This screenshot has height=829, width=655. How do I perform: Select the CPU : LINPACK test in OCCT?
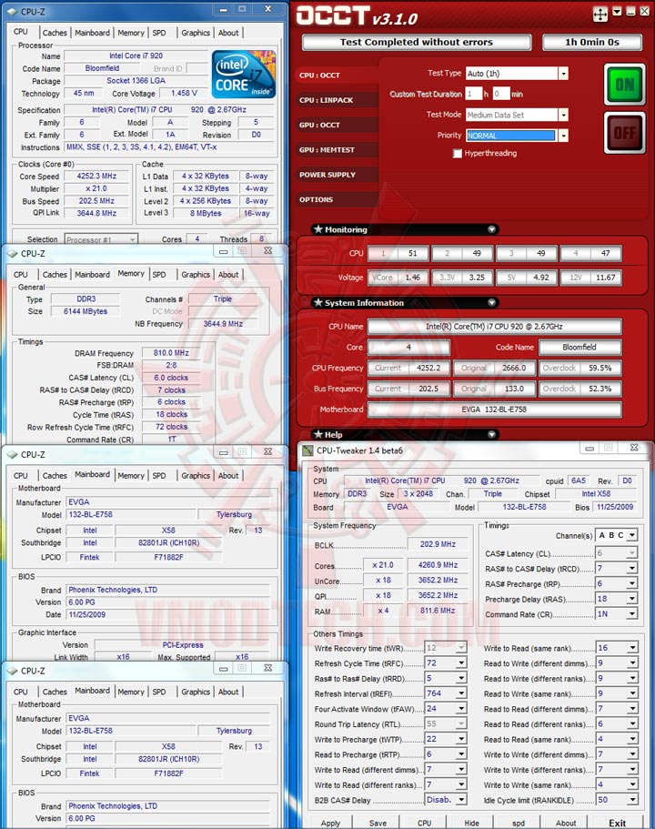click(338, 100)
